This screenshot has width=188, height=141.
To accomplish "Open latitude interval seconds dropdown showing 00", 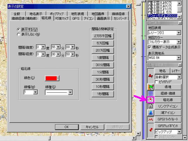I will (x=73, y=47).
